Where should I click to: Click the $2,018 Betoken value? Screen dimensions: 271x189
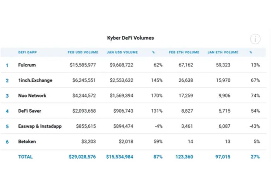[x=126, y=141]
